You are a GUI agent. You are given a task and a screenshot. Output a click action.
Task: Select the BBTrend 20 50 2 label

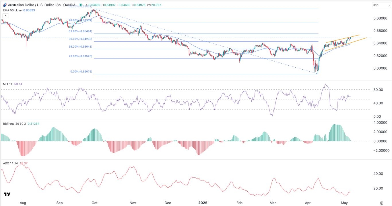[x=13, y=124]
